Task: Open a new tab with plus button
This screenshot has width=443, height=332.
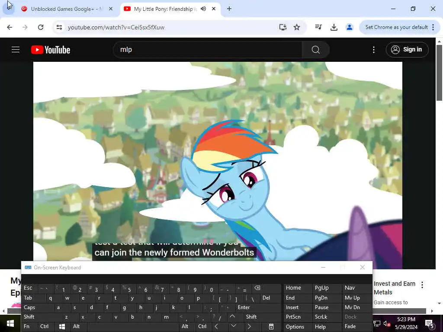Action: (x=229, y=9)
